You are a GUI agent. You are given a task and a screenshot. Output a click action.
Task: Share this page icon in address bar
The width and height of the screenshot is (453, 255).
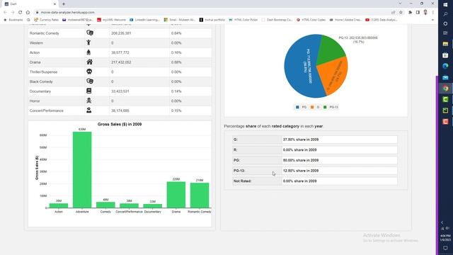(394, 13)
